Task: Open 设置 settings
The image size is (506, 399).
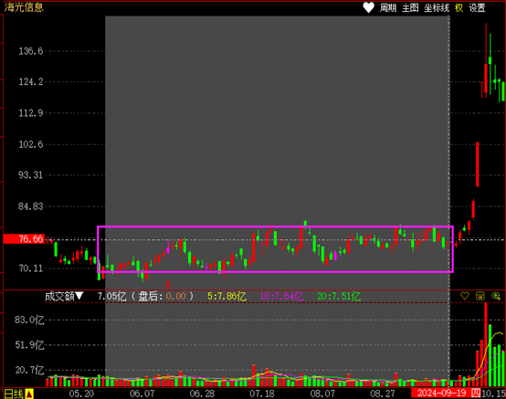Action: tap(477, 7)
